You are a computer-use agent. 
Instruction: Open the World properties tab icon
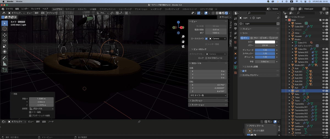pos(235,42)
